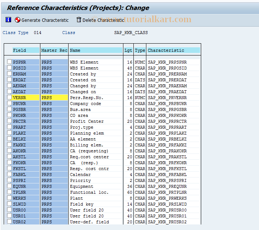Mark the FABKL Calendar checkbox
Viewport: 259px width, 230px height.
point(9,174)
